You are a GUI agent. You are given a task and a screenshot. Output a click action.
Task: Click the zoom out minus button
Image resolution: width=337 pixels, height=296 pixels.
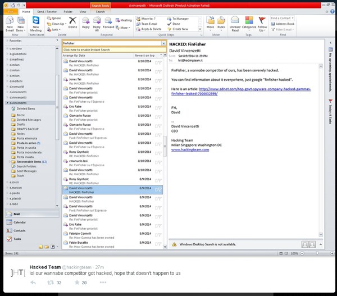pos(302,253)
